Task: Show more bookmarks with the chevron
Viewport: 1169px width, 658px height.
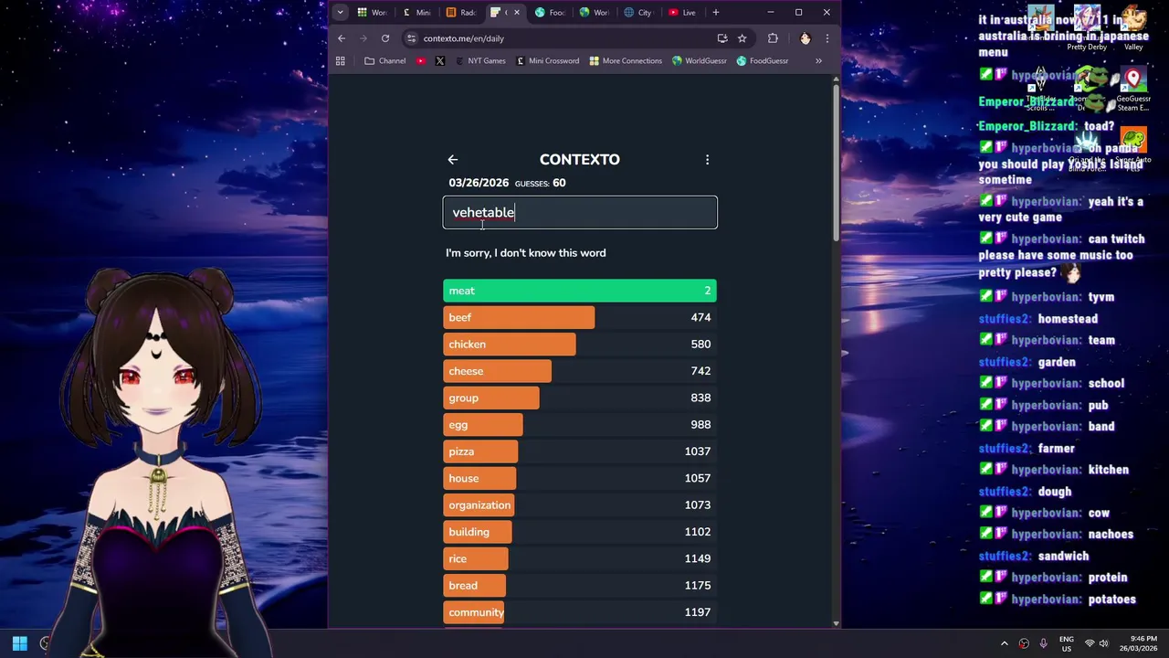Action: (x=818, y=61)
